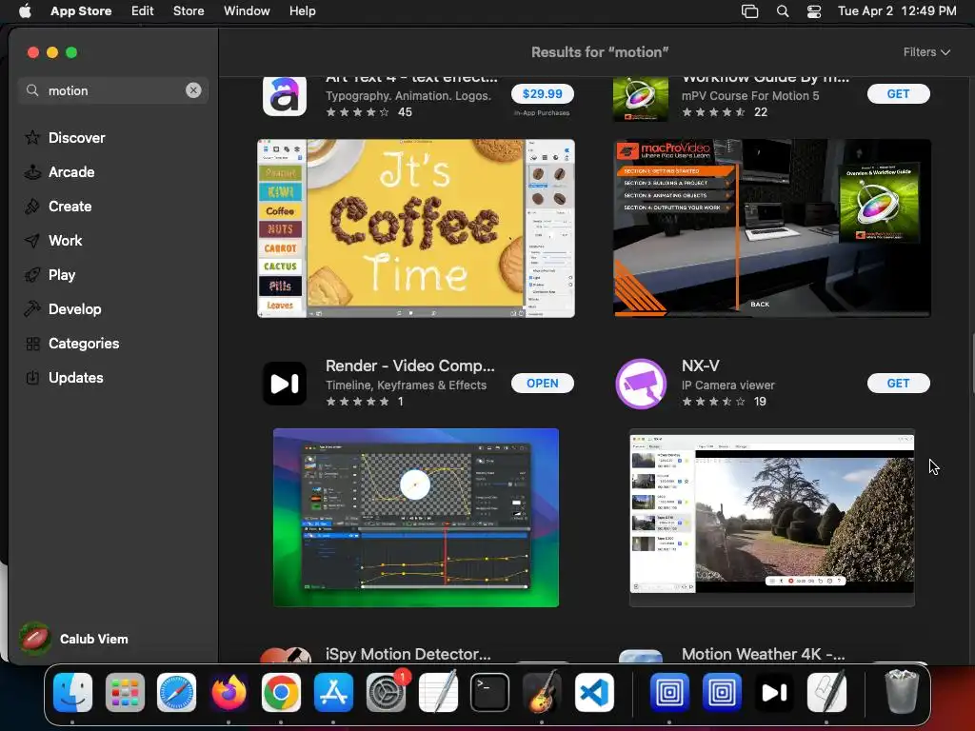Open the Help menu
The width and height of the screenshot is (975, 731).
302,11
